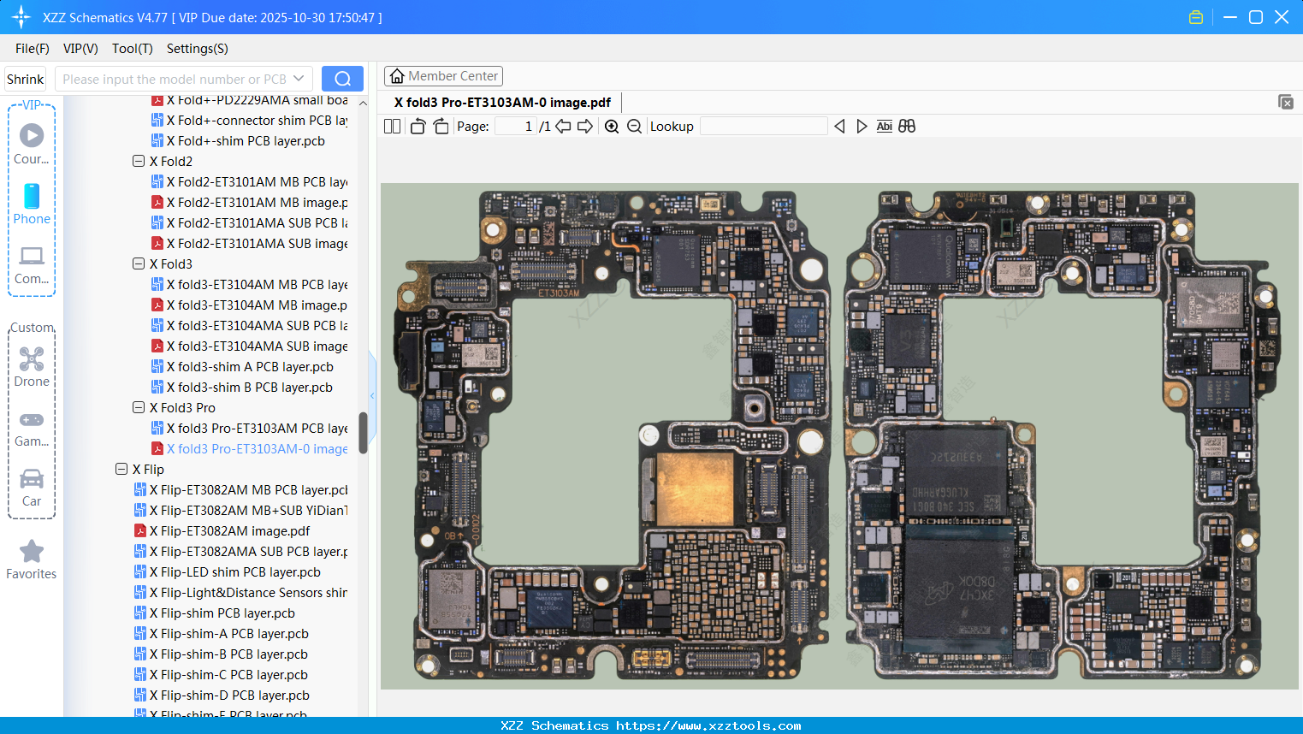This screenshot has width=1303, height=734.
Task: Select the X fold3 Pro-ET3103AM-0 image.pdf tab
Action: coord(502,103)
